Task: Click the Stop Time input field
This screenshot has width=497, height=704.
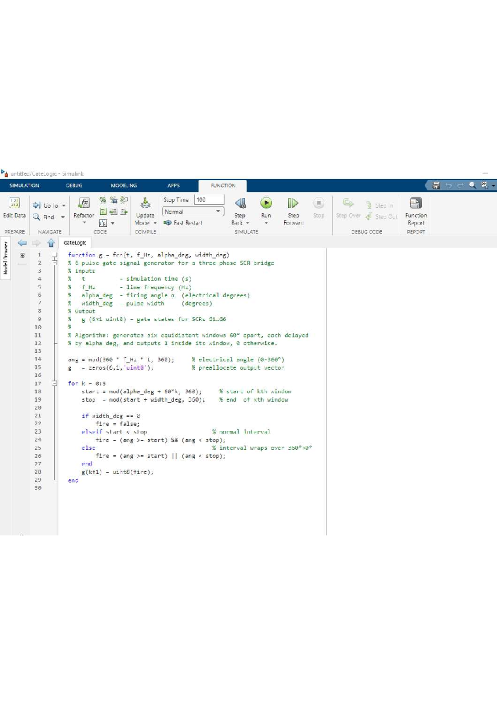Action: point(209,200)
